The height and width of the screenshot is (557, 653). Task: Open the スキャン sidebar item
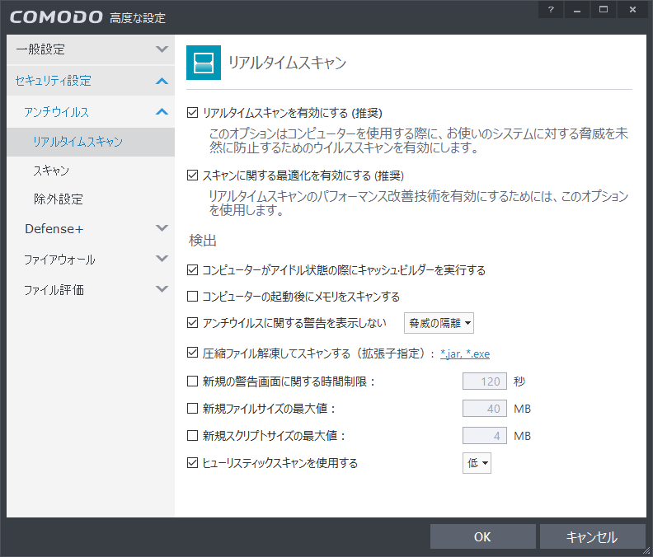tap(91, 171)
